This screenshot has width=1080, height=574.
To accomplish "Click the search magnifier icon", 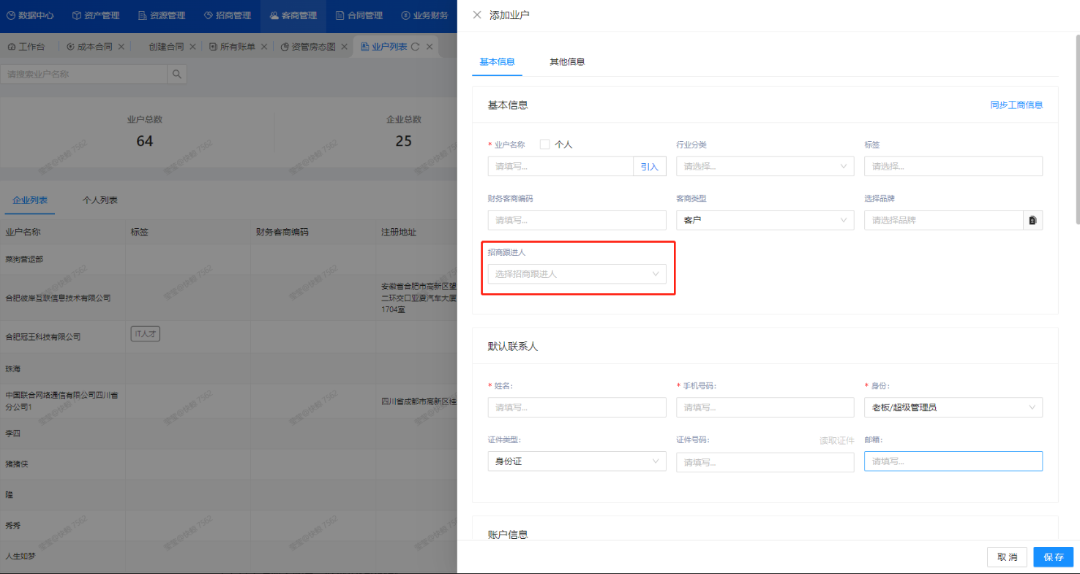I will (x=177, y=74).
